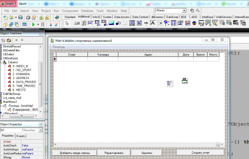Click the arrow pointer selection tool
249x159 pixels.
(67, 23)
